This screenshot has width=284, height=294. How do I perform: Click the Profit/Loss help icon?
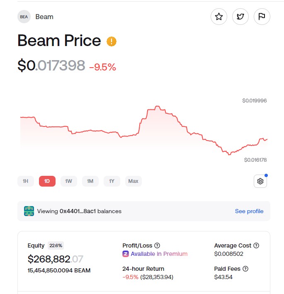point(157,245)
